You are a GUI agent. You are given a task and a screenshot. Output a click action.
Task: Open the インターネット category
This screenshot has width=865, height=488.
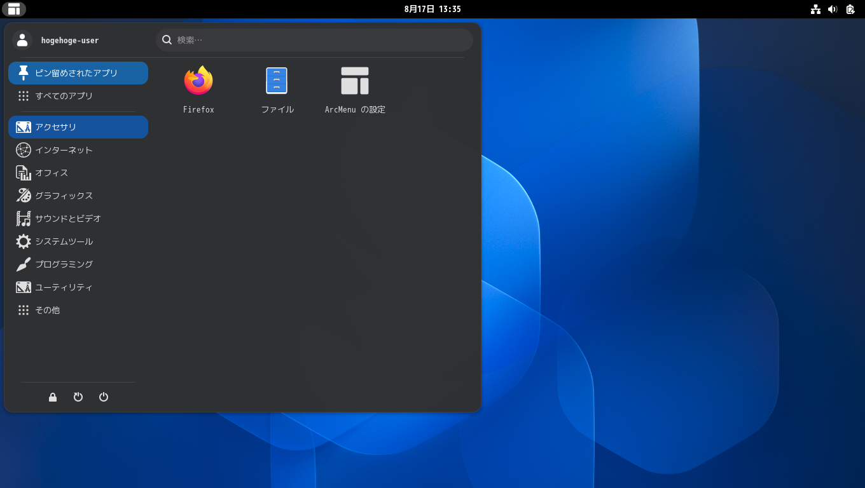(78, 150)
